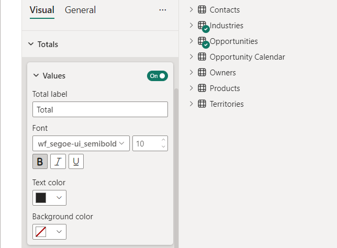The image size is (337, 248).
Task: Click the Territories table icon
Action: (202, 104)
